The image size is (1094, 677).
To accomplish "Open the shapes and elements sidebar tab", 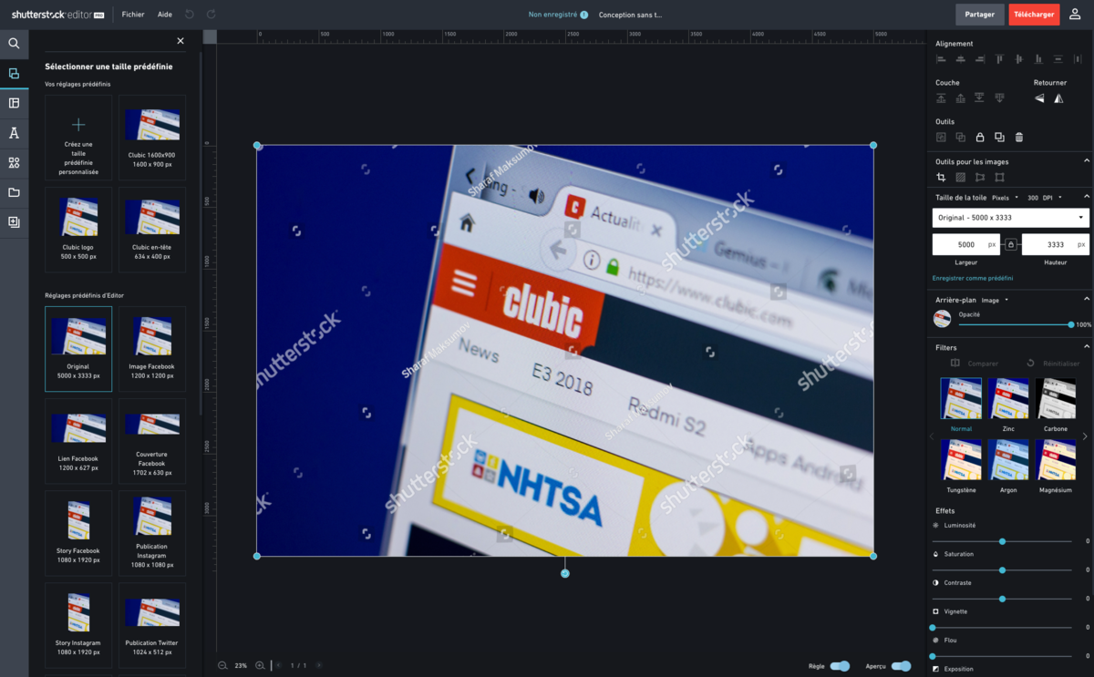I will pos(14,162).
